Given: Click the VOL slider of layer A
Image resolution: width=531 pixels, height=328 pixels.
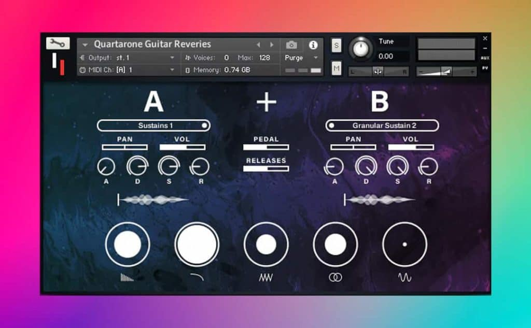Looking at the screenshot, I should (182, 147).
